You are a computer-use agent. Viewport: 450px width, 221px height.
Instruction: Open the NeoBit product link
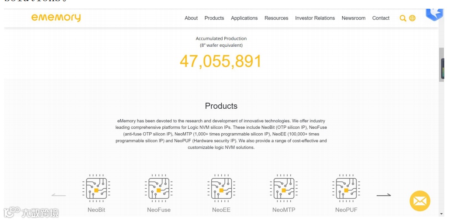point(96,210)
